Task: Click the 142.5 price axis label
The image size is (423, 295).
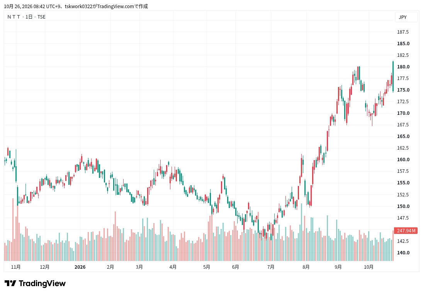Action: click(403, 241)
